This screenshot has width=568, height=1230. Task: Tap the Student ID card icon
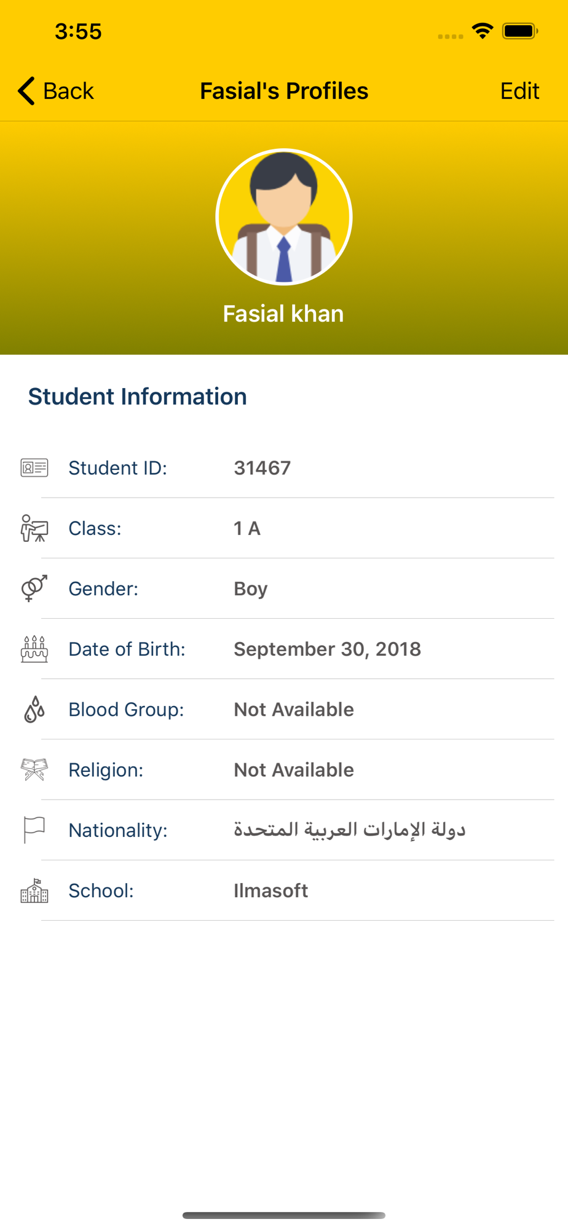[34, 468]
